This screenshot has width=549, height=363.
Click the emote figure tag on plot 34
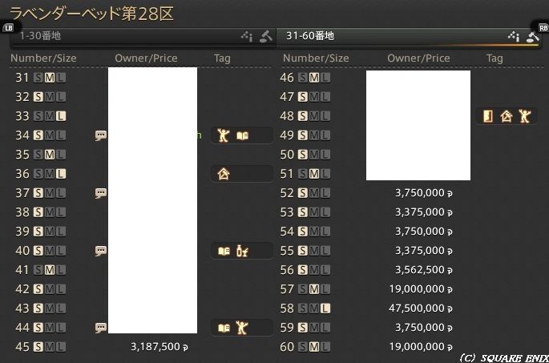coord(223,135)
